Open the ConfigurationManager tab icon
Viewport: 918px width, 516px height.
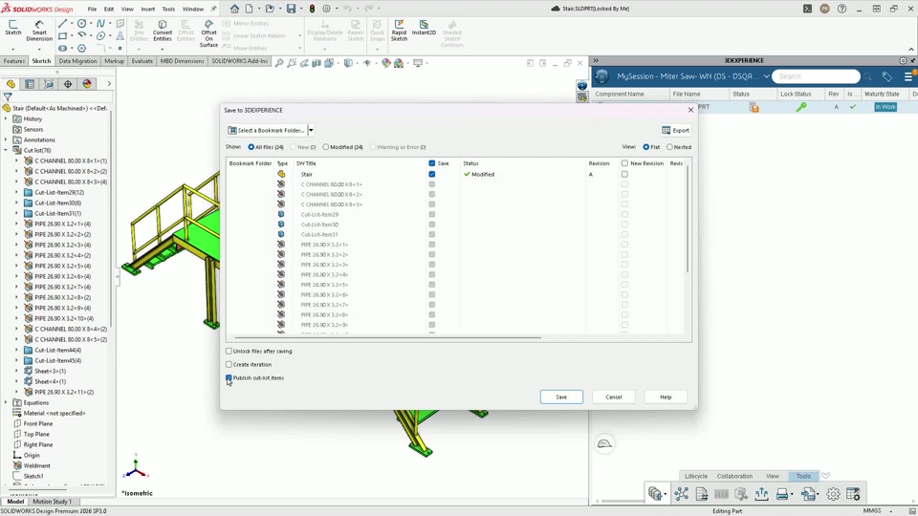click(x=49, y=84)
